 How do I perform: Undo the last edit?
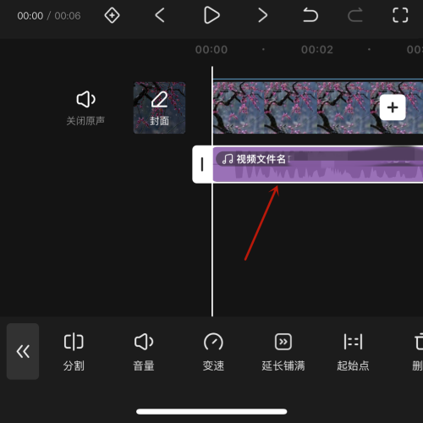(x=310, y=15)
